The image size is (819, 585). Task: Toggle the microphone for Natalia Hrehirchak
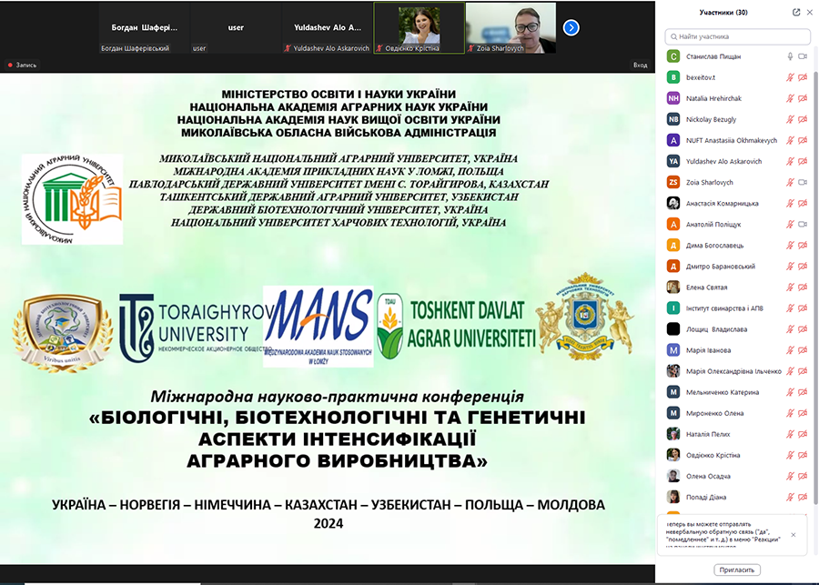point(790,98)
